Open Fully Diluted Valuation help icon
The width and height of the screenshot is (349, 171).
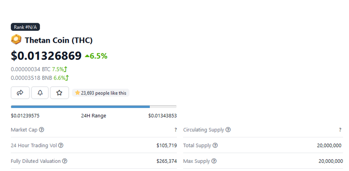pos(65,161)
